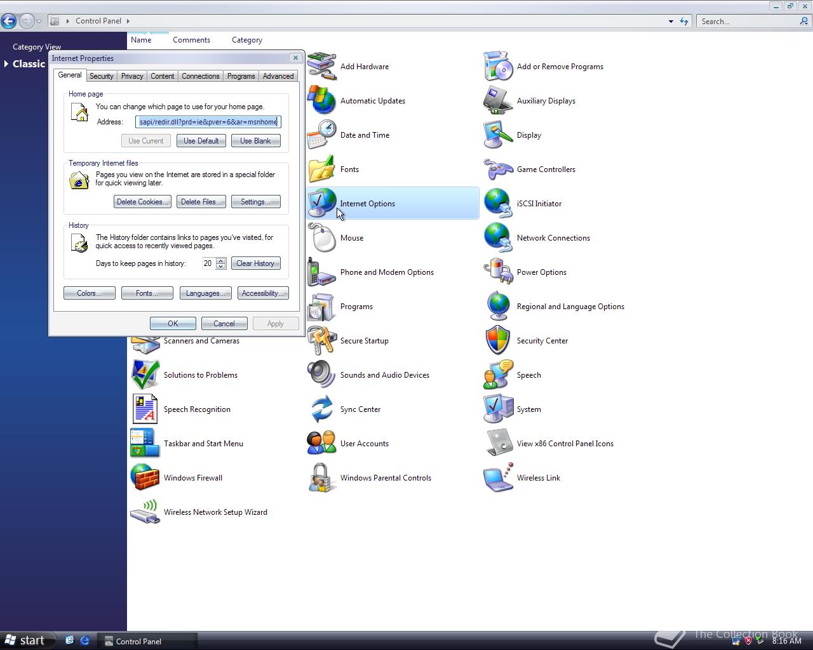Image resolution: width=813 pixels, height=650 pixels.
Task: Click the Delete Cookies button
Action: 142,202
